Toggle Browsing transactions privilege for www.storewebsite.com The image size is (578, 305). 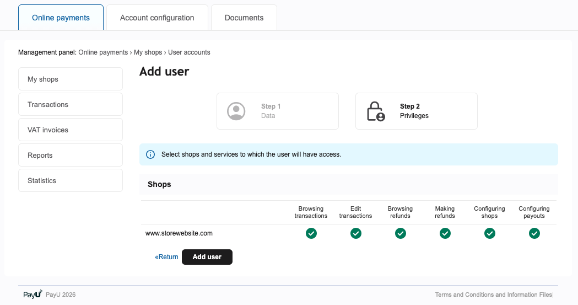coord(311,233)
